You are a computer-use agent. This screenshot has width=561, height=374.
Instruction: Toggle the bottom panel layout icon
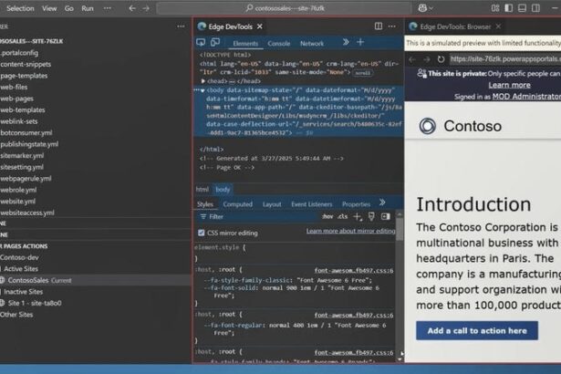click(522, 8)
